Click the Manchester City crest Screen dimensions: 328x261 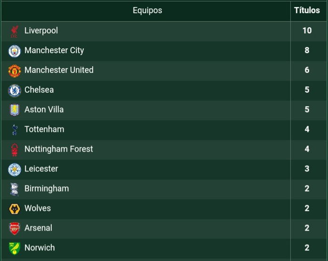click(x=15, y=51)
